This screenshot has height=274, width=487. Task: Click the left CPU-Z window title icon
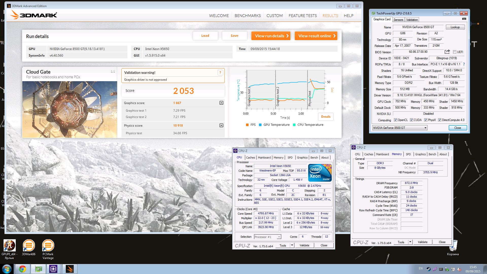point(235,151)
